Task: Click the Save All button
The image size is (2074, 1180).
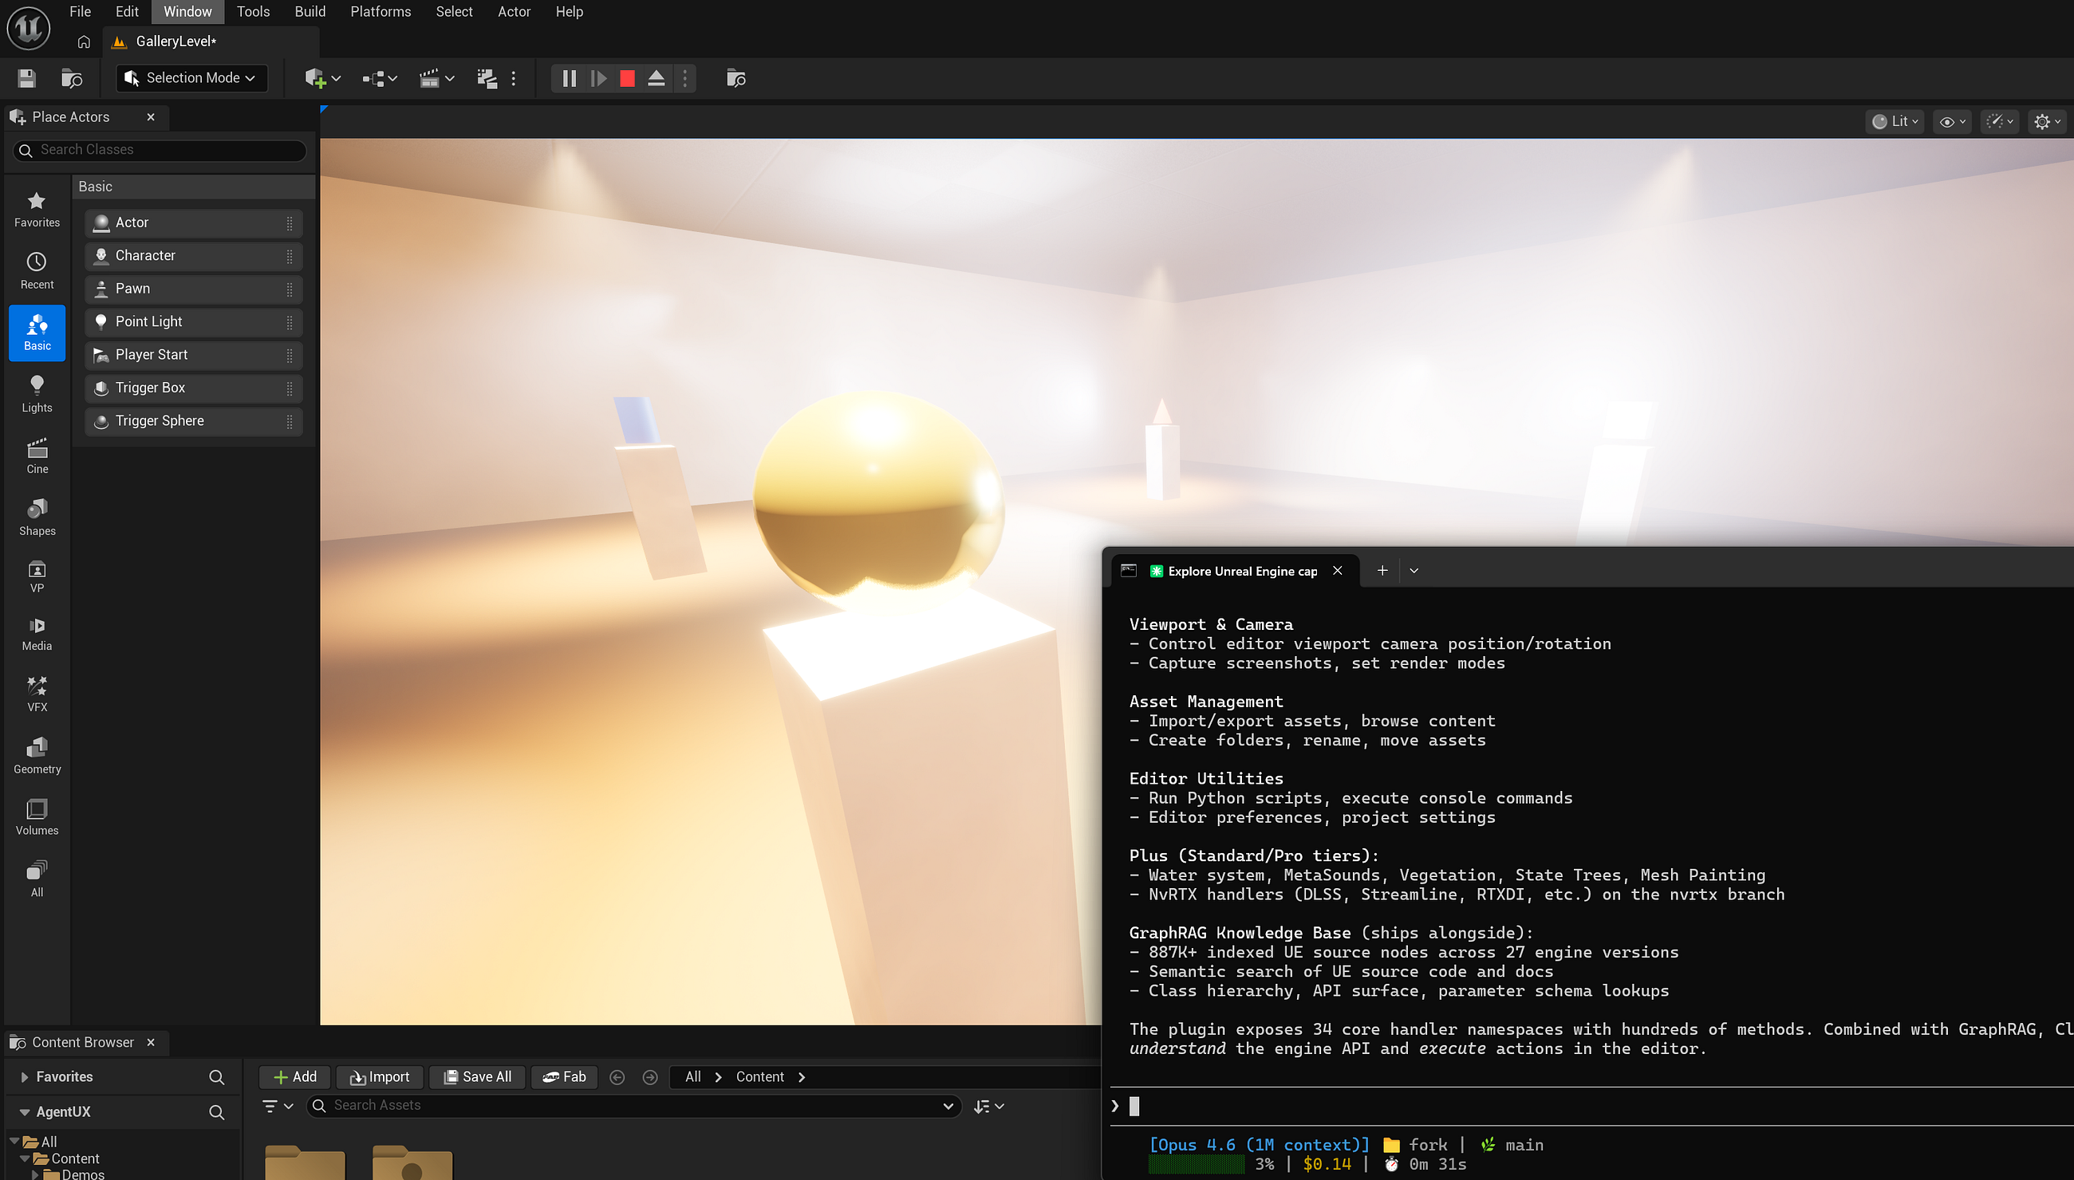Action: [478, 1077]
